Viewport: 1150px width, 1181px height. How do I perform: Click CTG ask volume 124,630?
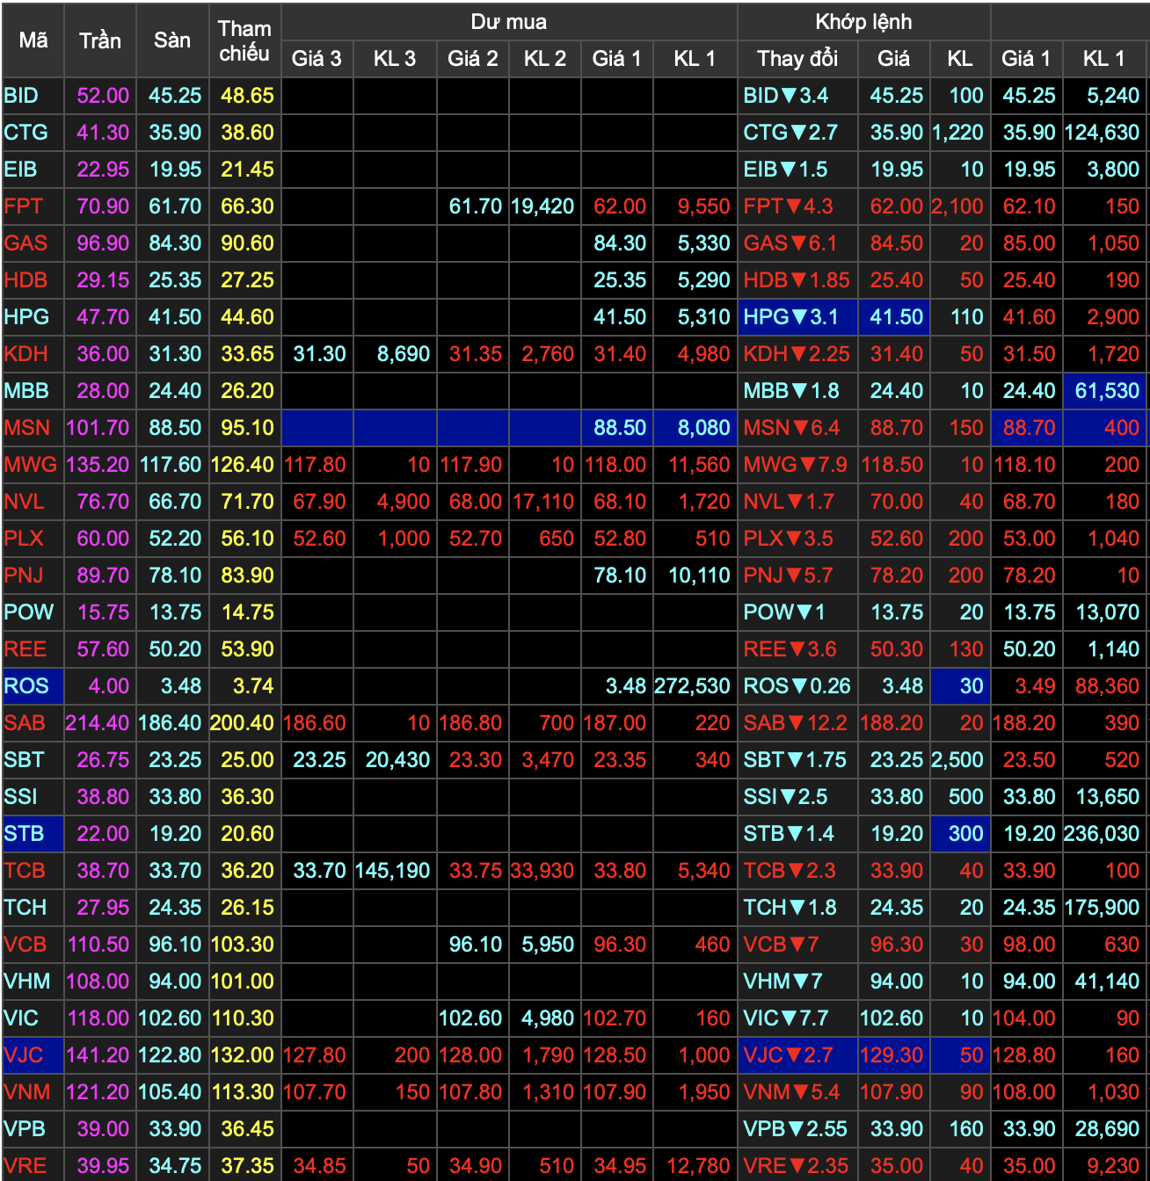pos(1103,133)
